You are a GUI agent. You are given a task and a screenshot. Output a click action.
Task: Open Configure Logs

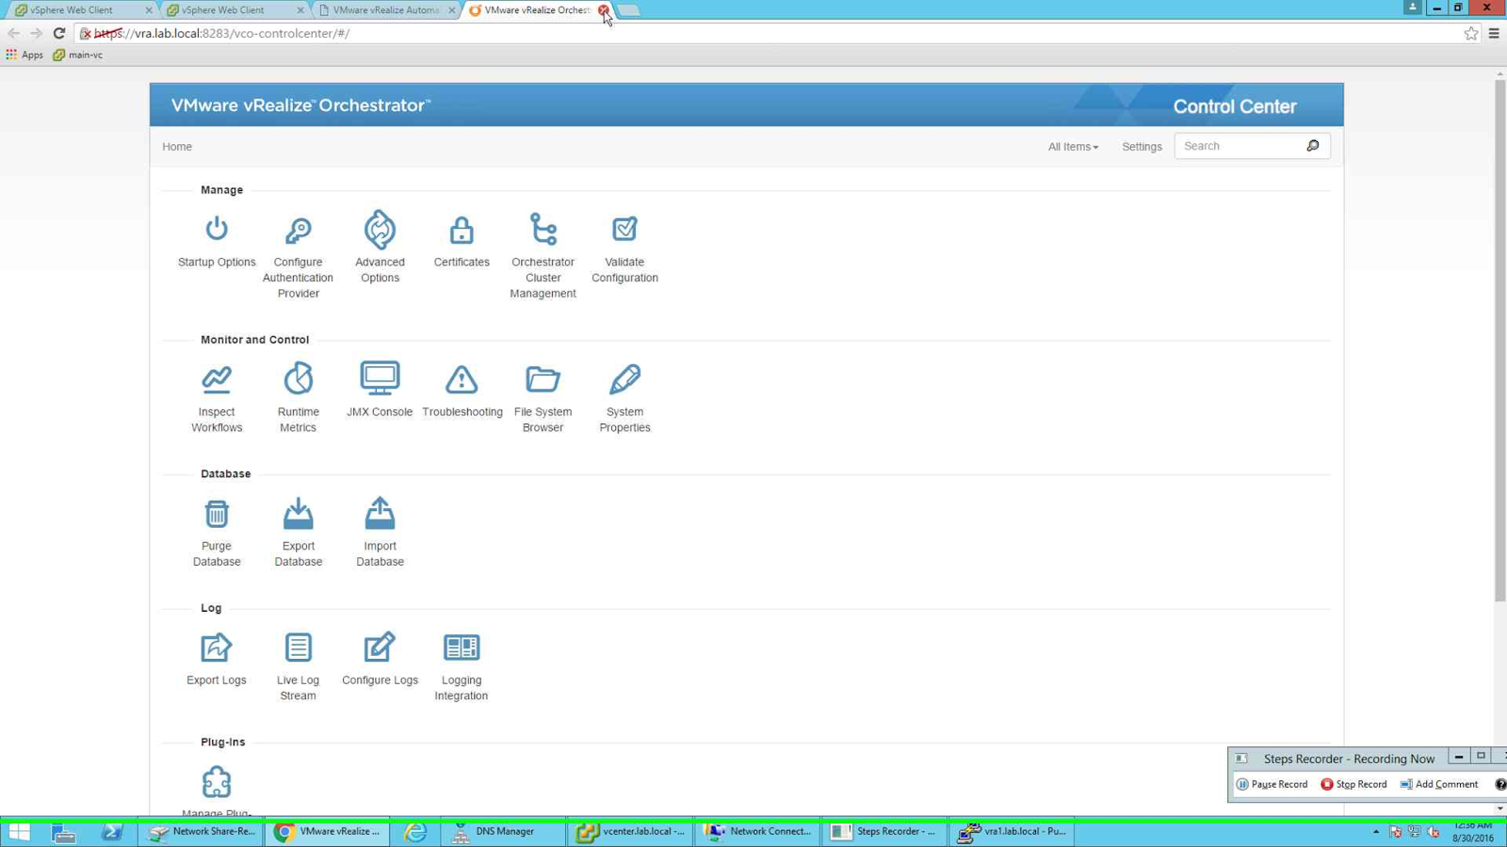coord(380,660)
